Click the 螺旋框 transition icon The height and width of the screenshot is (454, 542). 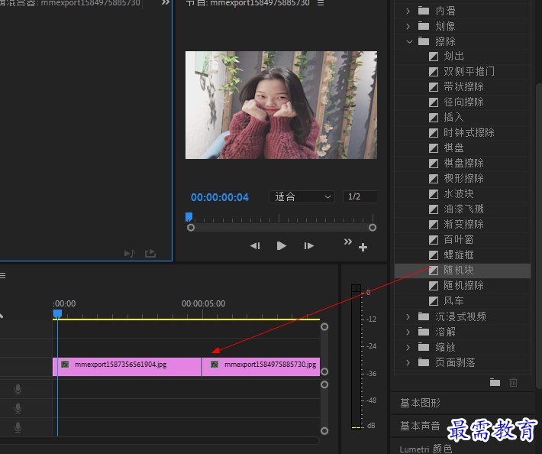pos(434,255)
